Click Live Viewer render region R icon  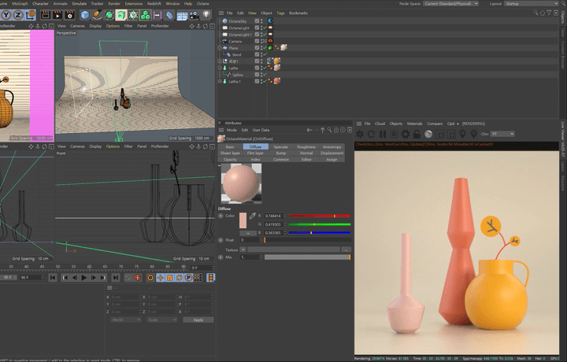click(395, 134)
